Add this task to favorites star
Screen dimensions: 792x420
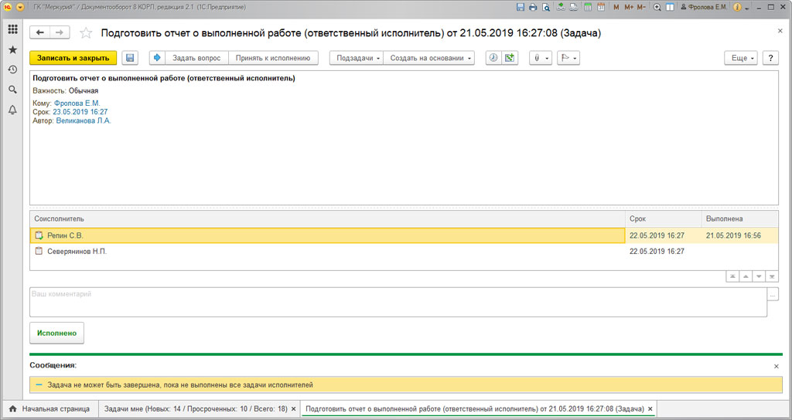pos(86,33)
